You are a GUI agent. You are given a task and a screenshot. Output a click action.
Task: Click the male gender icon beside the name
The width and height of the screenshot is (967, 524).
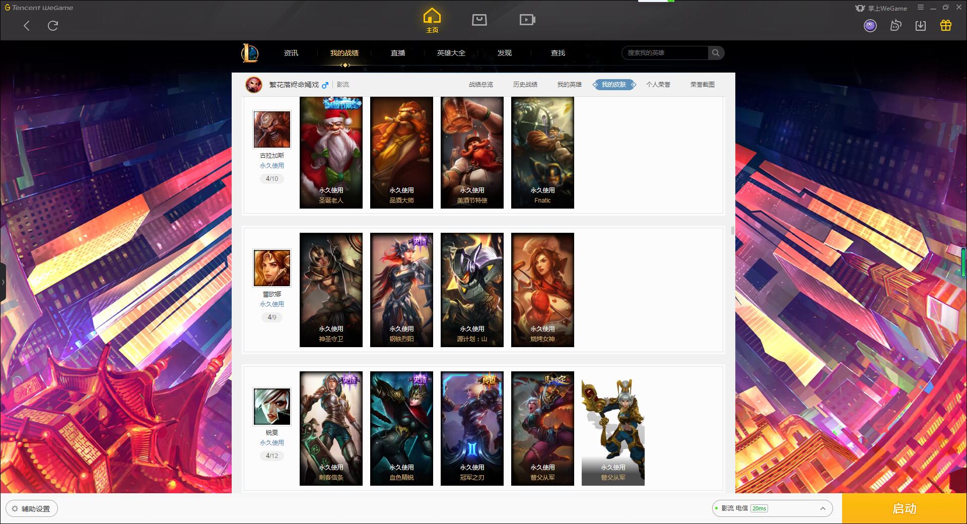[x=325, y=85]
